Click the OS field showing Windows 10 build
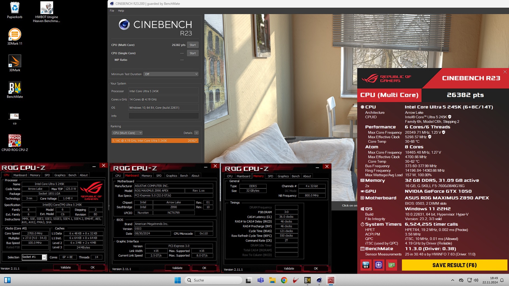 pos(164,108)
